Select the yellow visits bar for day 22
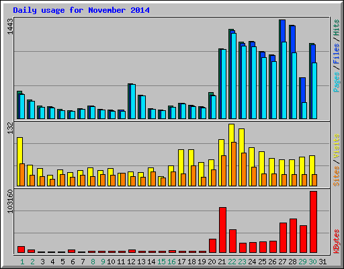The width and height of the screenshot is (344, 269). tap(230, 155)
